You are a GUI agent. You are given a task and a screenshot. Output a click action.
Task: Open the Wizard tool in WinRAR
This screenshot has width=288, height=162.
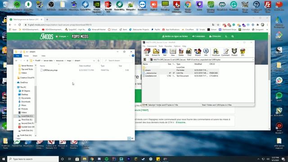[198, 52]
